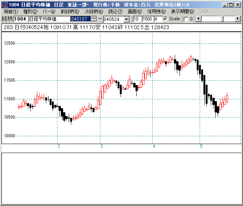Click the data readout line starting 283:日付040524
The image size is (243, 206).
(86, 27)
